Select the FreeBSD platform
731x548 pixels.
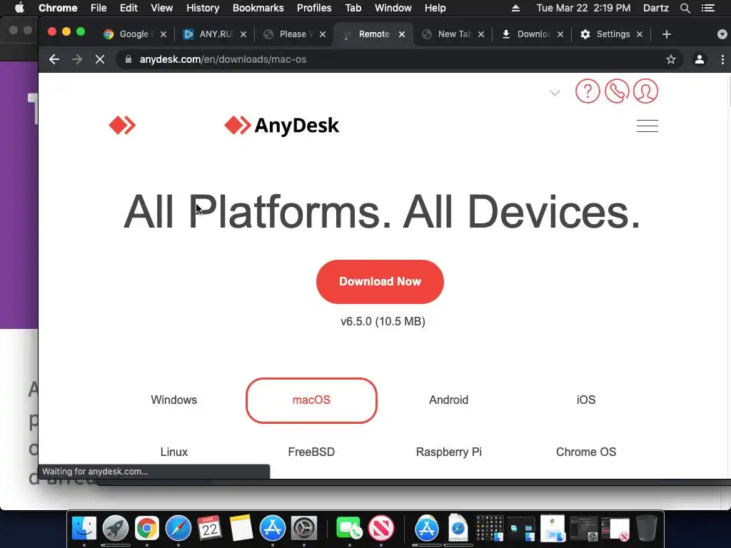(311, 452)
